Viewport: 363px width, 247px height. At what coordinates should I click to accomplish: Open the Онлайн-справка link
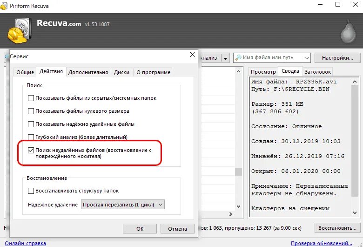(25, 243)
